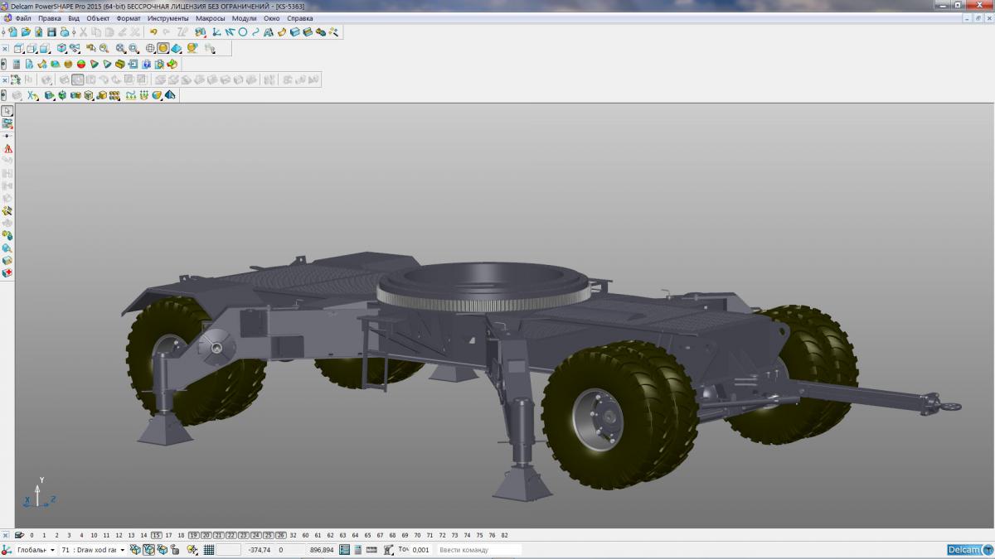995x559 pixels.
Task: Click the Delcam logo button in status bar
Action: 969,550
